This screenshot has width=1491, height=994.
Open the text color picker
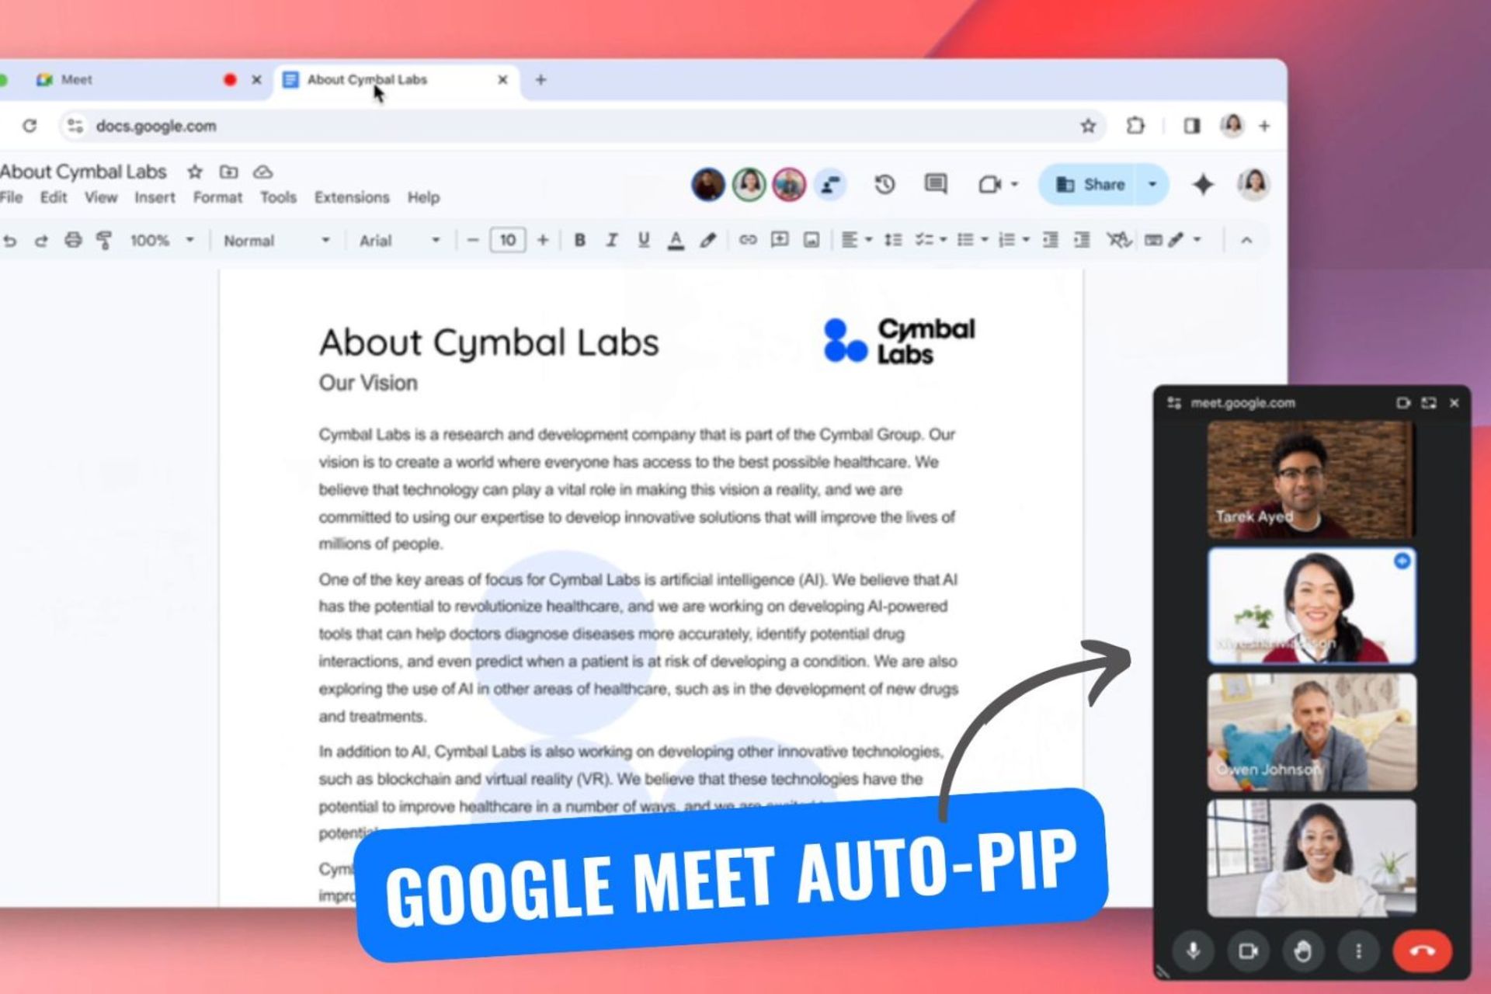pyautogui.click(x=676, y=241)
